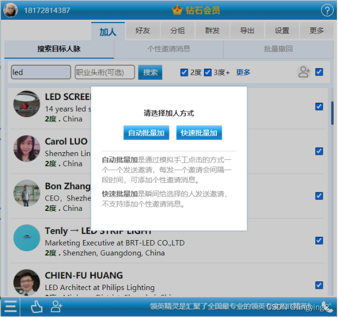
Task: Open Bon Zhang's profile photo
Action: coord(27,193)
